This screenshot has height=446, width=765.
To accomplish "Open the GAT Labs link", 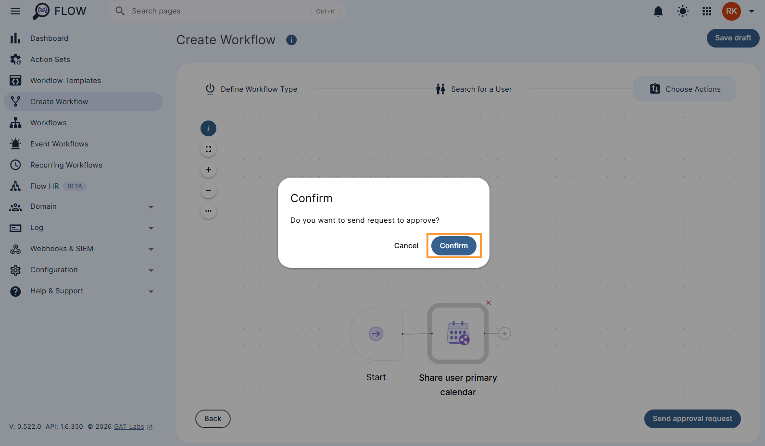I will (133, 427).
